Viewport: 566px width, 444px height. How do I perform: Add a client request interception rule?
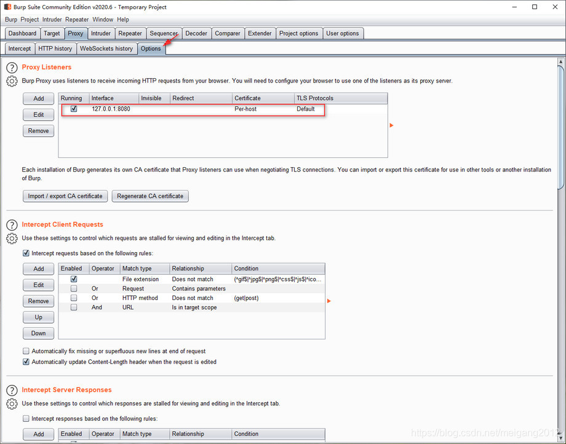click(x=39, y=269)
